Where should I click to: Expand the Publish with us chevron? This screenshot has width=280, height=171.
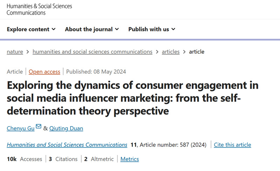click(x=173, y=29)
